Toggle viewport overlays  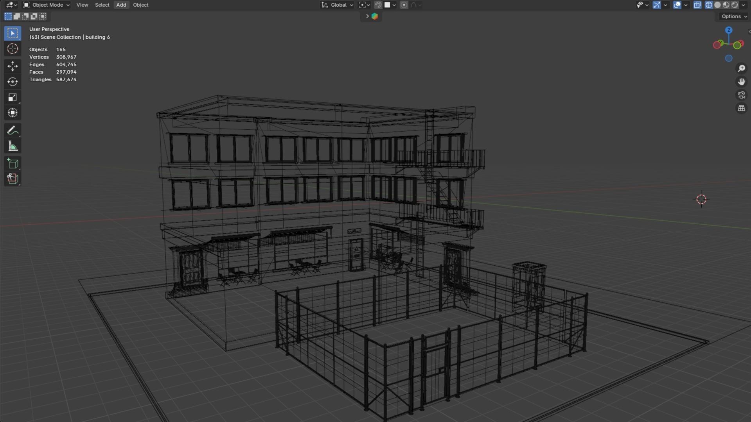click(677, 5)
